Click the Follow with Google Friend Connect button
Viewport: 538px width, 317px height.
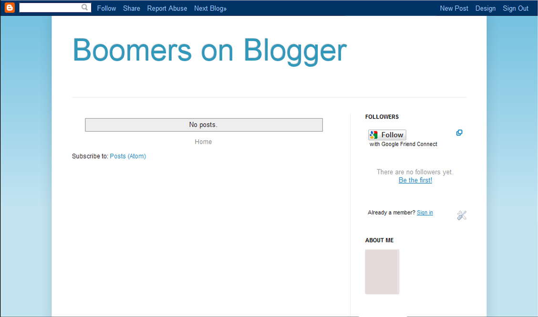(x=387, y=134)
